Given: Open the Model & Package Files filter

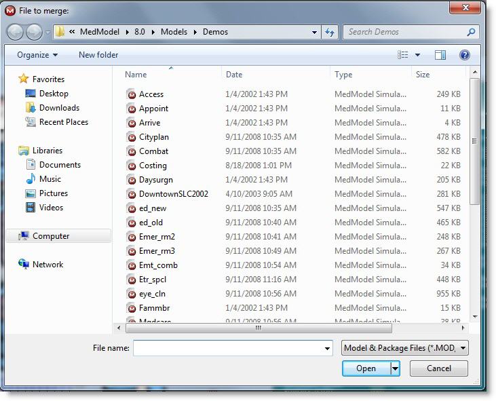Looking at the screenshot, I should (405, 348).
